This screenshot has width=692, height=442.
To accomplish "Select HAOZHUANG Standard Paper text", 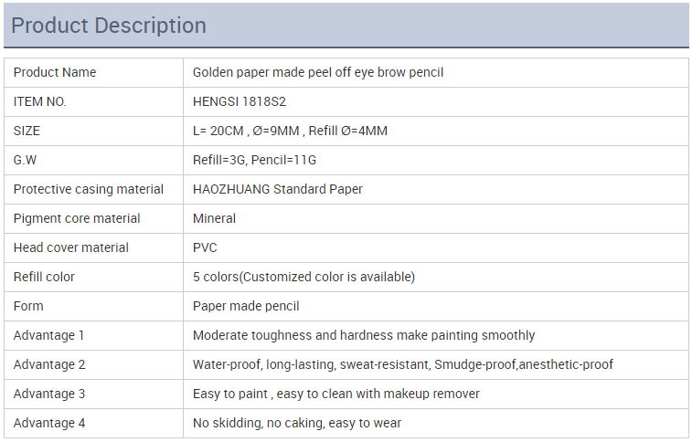I will tap(277, 189).
